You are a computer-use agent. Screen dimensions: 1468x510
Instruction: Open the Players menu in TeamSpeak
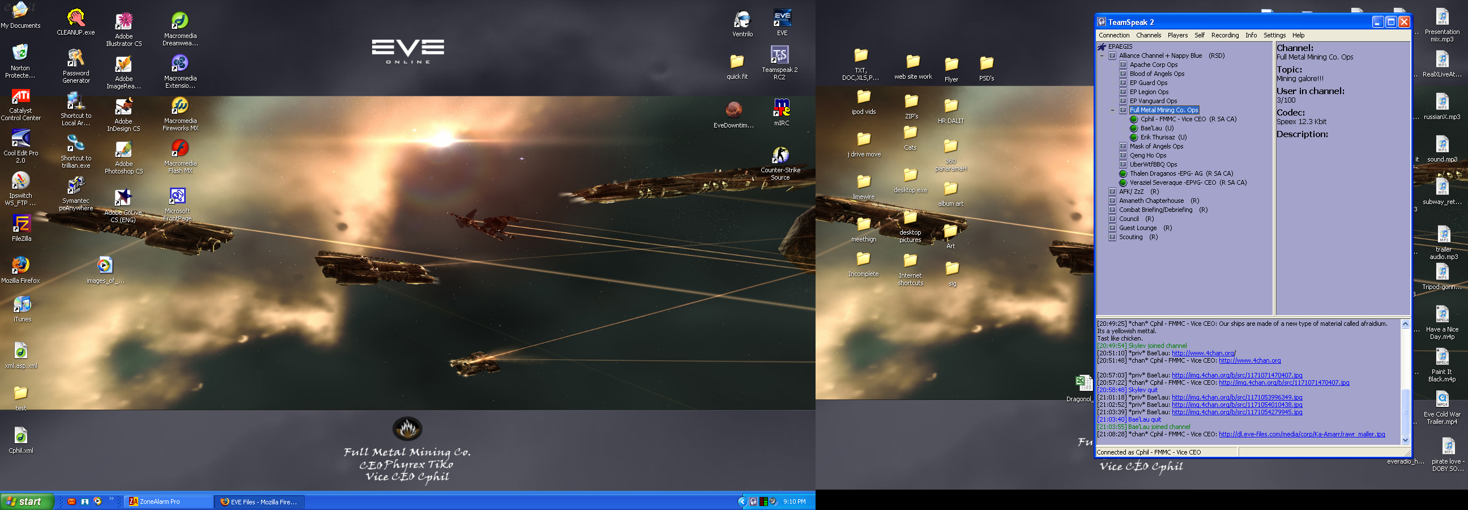[1177, 35]
